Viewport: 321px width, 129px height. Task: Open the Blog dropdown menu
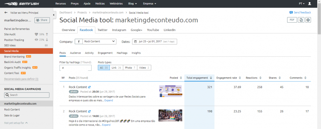[133, 4]
